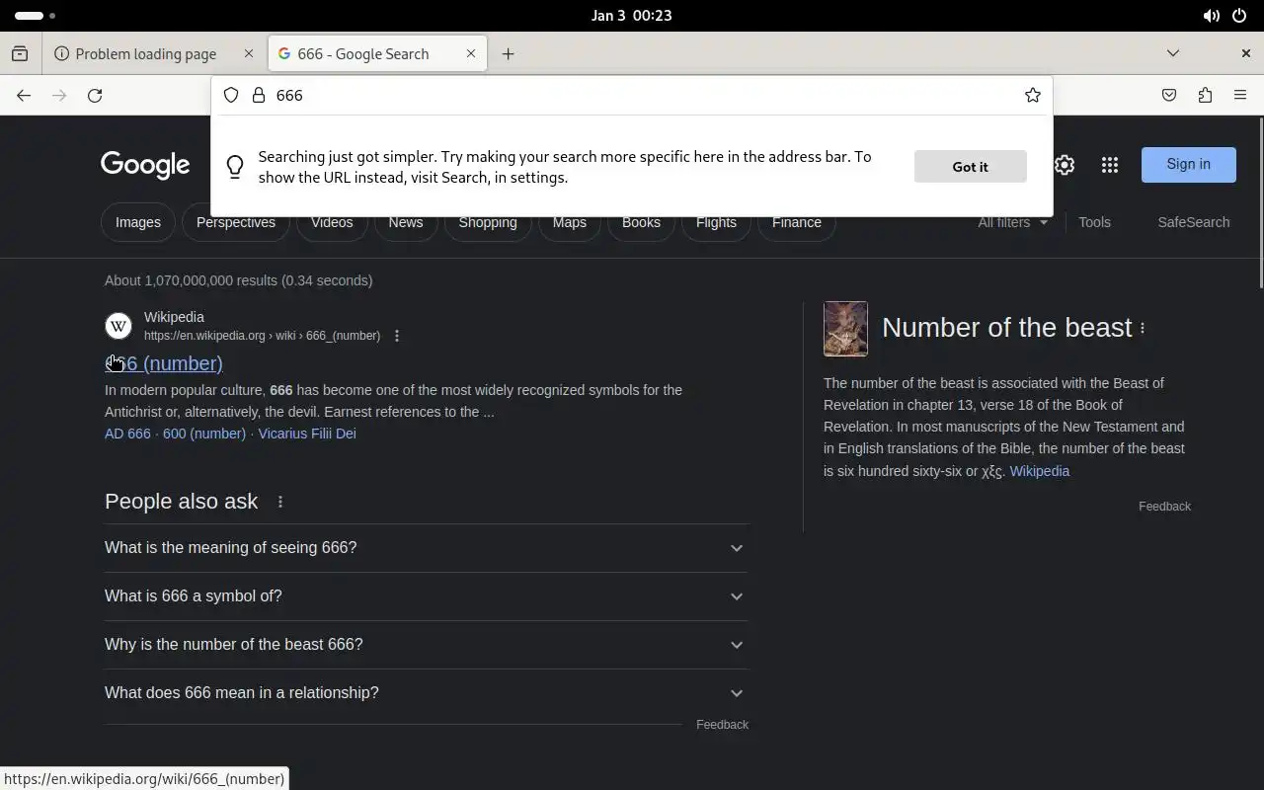Click Feedback under People also ask

[x=722, y=725]
